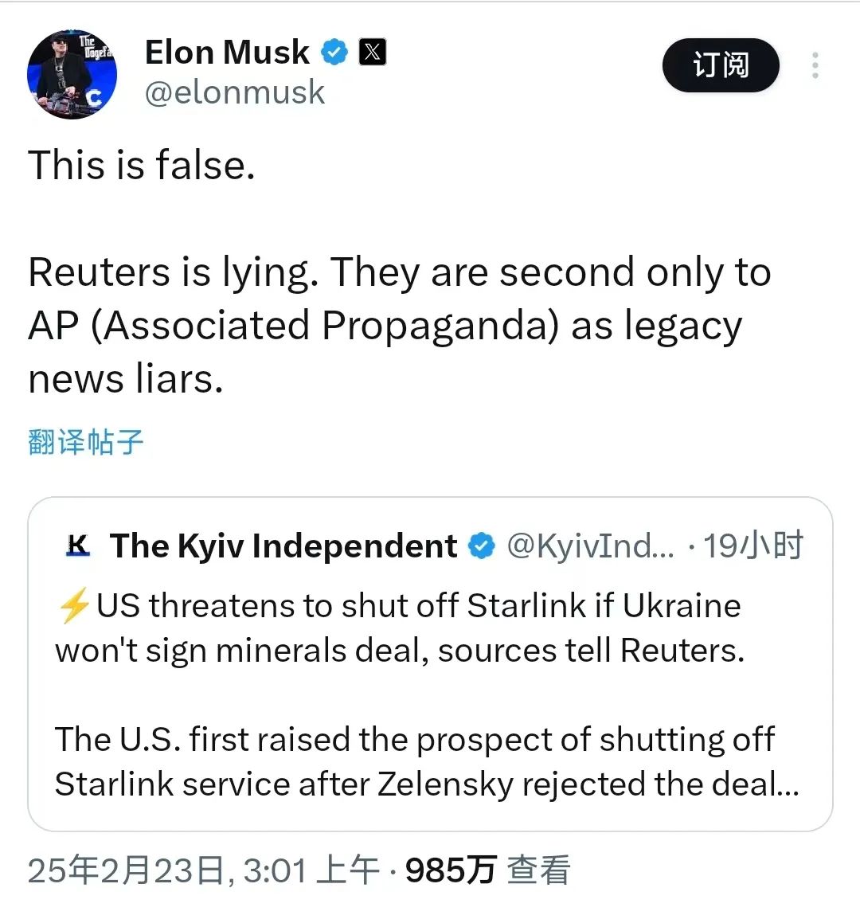Tap 翻译帖子 to translate the post
Viewport: 860px width, 919px height.
[x=85, y=442]
